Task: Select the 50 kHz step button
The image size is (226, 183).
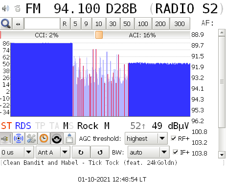Action: click(x=127, y=24)
